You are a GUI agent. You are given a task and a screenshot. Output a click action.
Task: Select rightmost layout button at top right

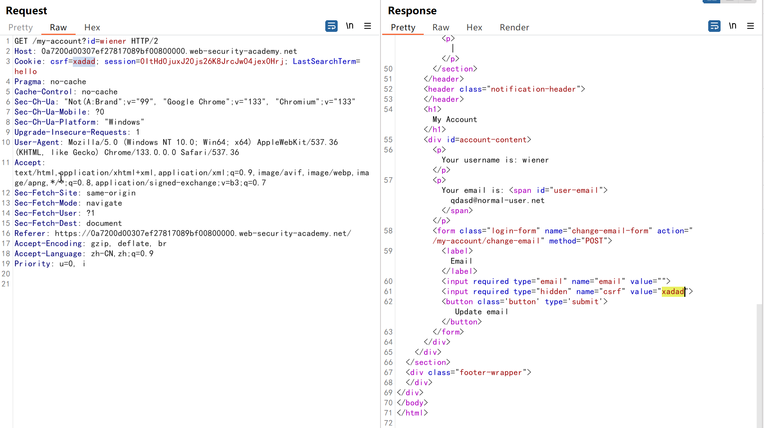[747, 1]
